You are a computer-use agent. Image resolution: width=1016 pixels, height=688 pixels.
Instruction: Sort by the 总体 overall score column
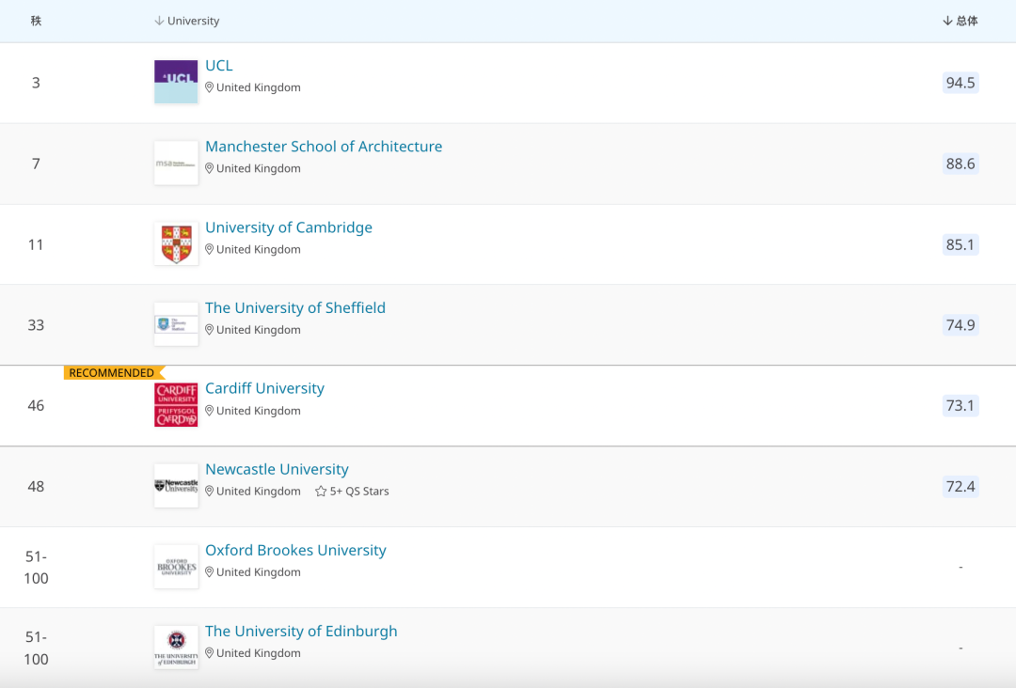pos(960,21)
